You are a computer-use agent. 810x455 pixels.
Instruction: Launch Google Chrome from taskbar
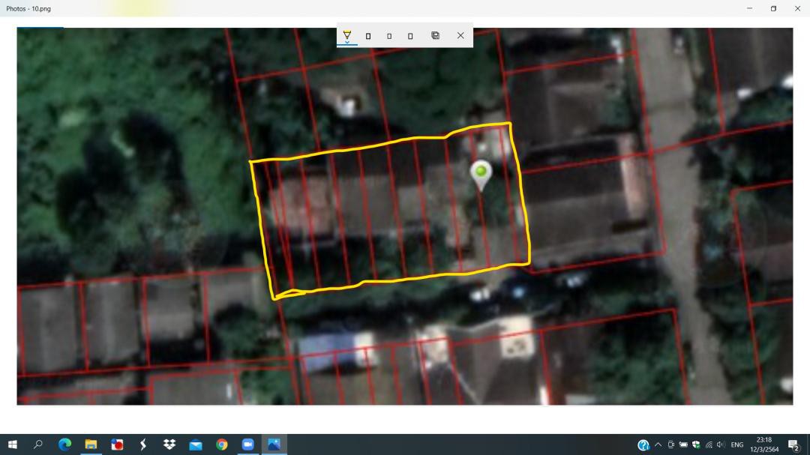click(x=221, y=445)
